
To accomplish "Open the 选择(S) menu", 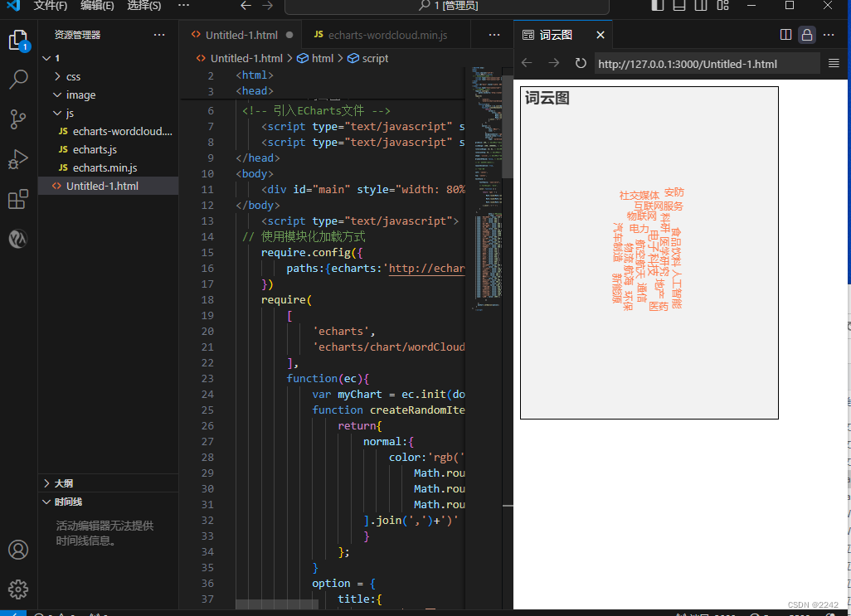I will click(143, 6).
